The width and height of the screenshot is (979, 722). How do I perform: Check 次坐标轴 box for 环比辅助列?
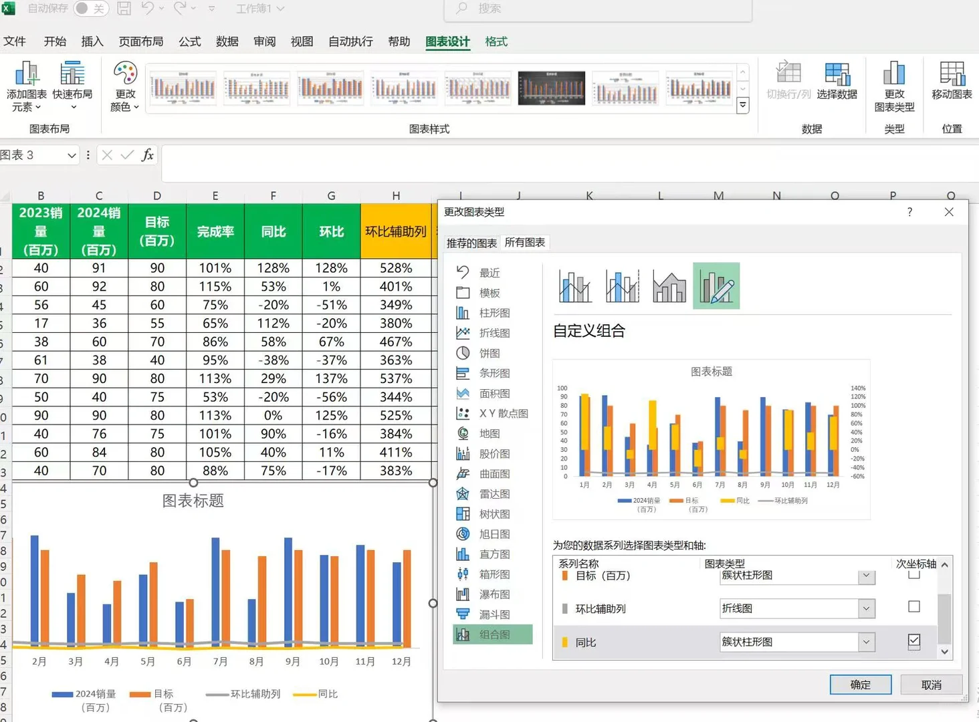[x=914, y=606]
